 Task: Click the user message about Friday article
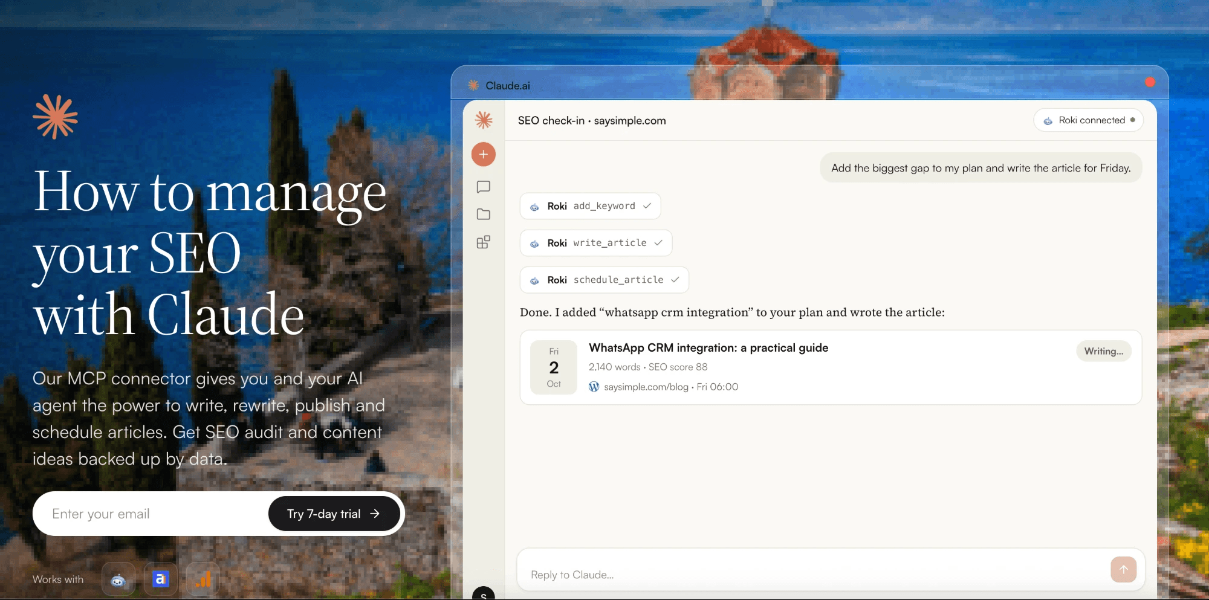[x=981, y=168]
